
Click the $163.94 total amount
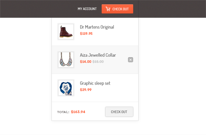tap(78, 112)
